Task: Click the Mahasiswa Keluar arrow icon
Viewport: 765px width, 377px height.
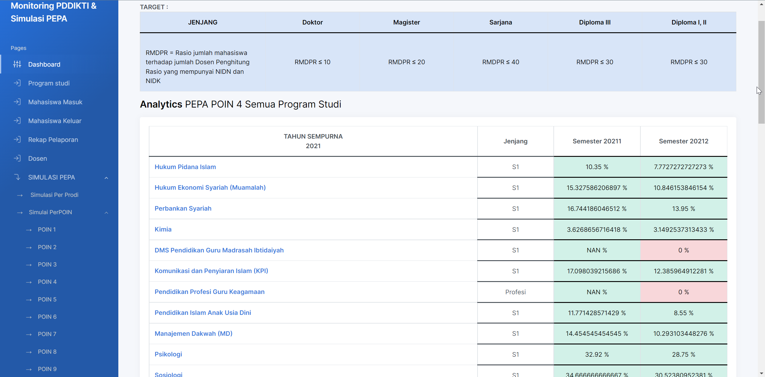Action: coord(17,121)
